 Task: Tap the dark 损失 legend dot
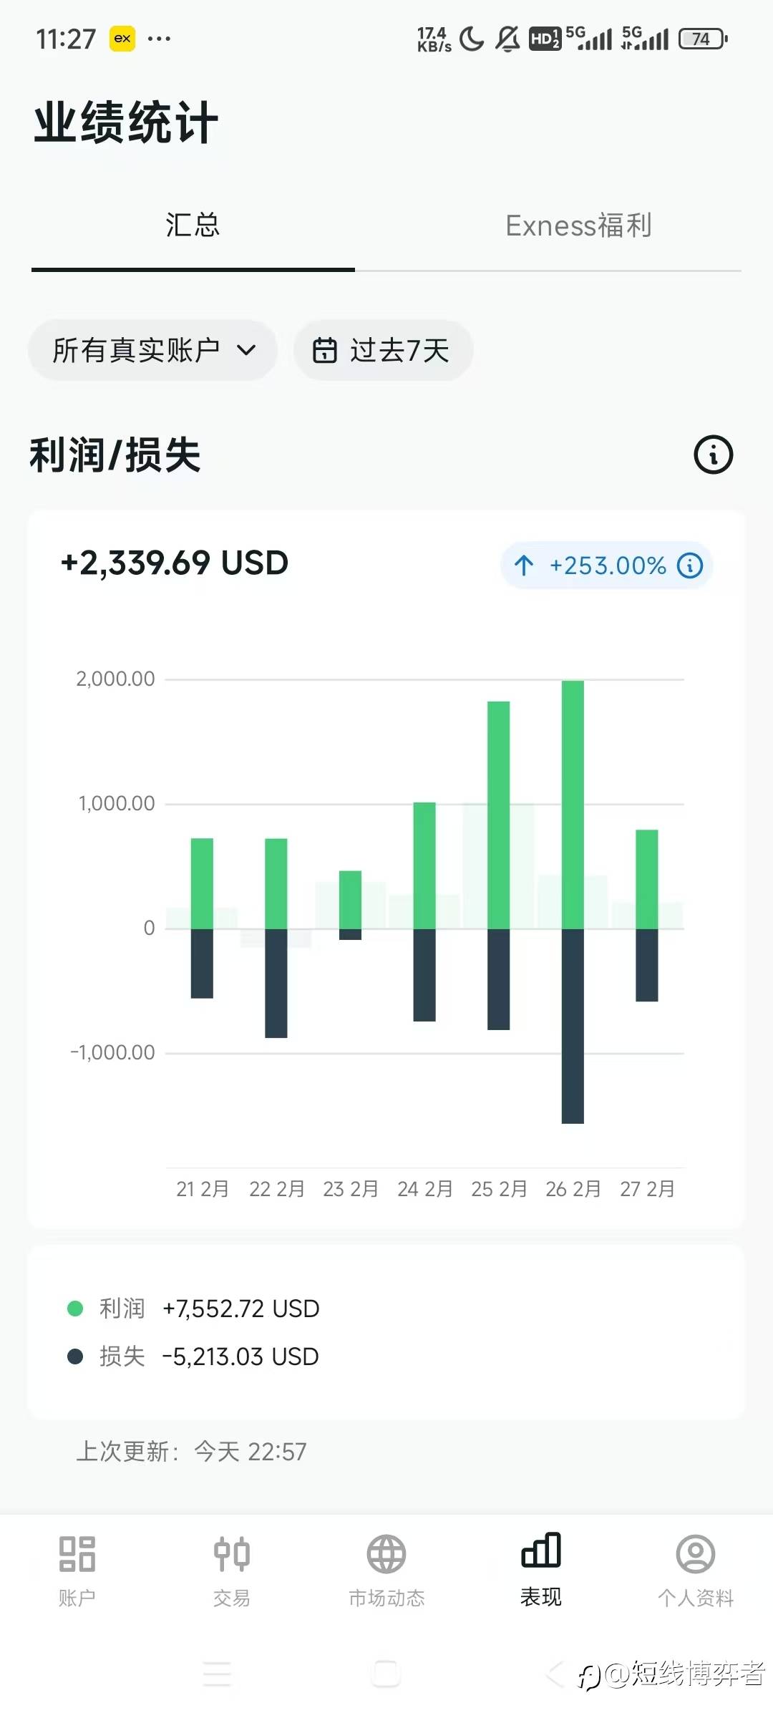tap(75, 1357)
